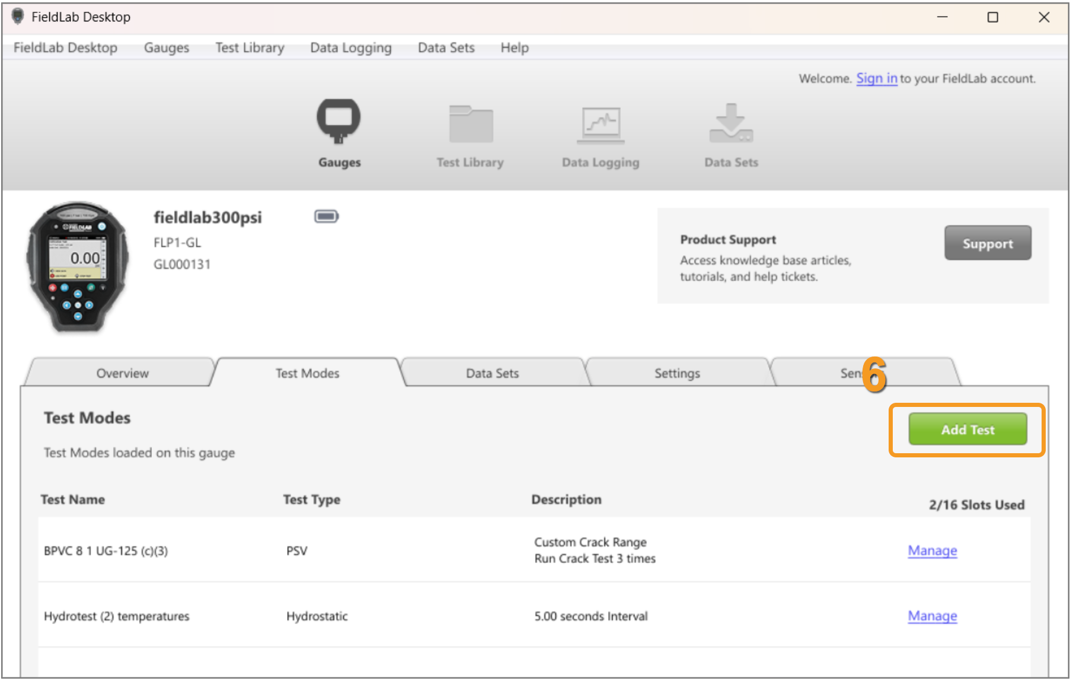Screen dimensions: 1073x681
Task: Click the green Add Test button
Action: [x=967, y=429]
